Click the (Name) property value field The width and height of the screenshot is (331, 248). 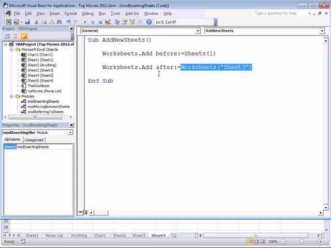pos(44,147)
